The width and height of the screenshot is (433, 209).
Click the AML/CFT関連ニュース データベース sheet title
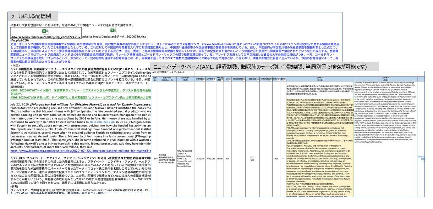pyautogui.click(x=168, y=72)
